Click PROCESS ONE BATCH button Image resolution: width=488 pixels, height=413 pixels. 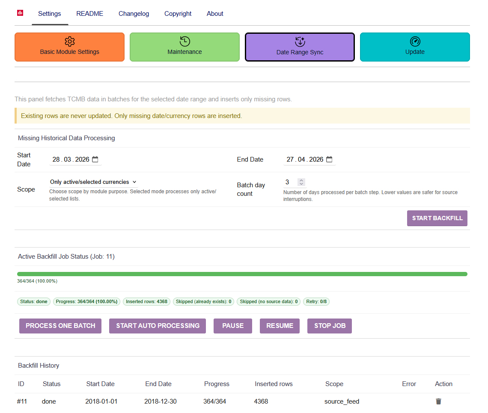pos(60,326)
